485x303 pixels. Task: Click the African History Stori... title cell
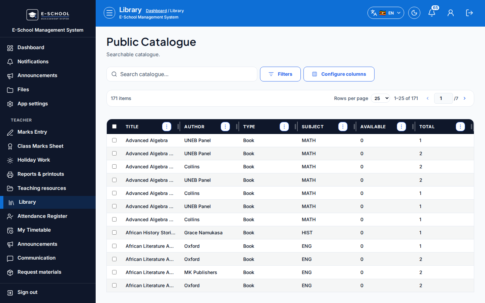[x=151, y=233]
